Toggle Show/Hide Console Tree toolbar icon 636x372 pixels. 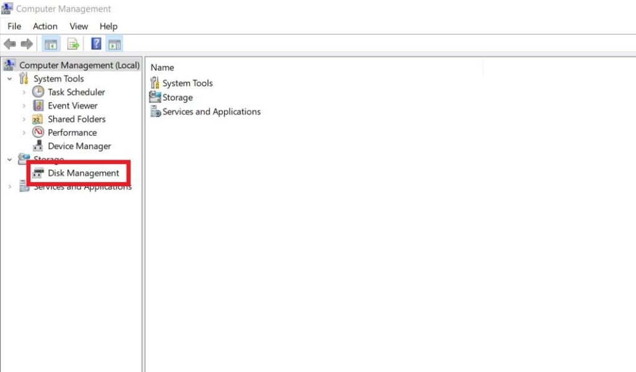point(51,44)
